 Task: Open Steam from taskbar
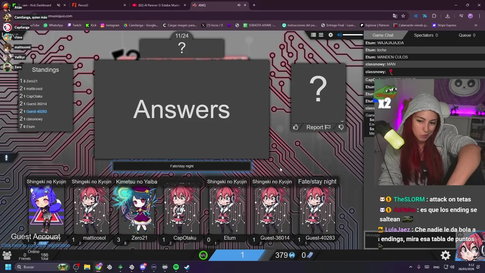[x=187, y=267]
